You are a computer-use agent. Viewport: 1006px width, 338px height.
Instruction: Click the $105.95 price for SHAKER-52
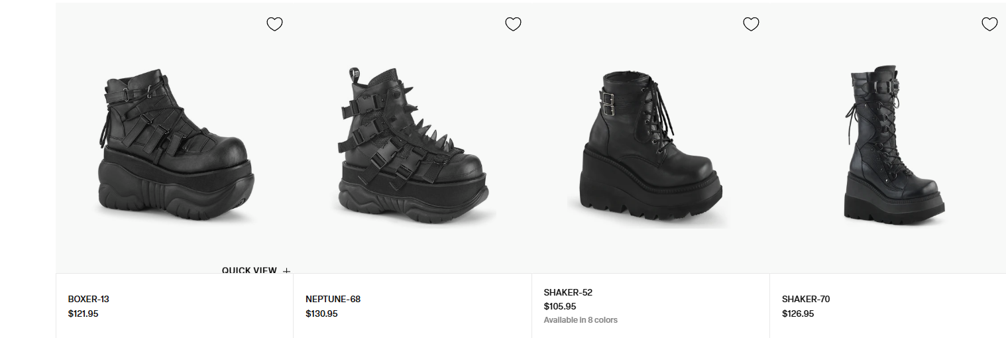click(x=560, y=306)
